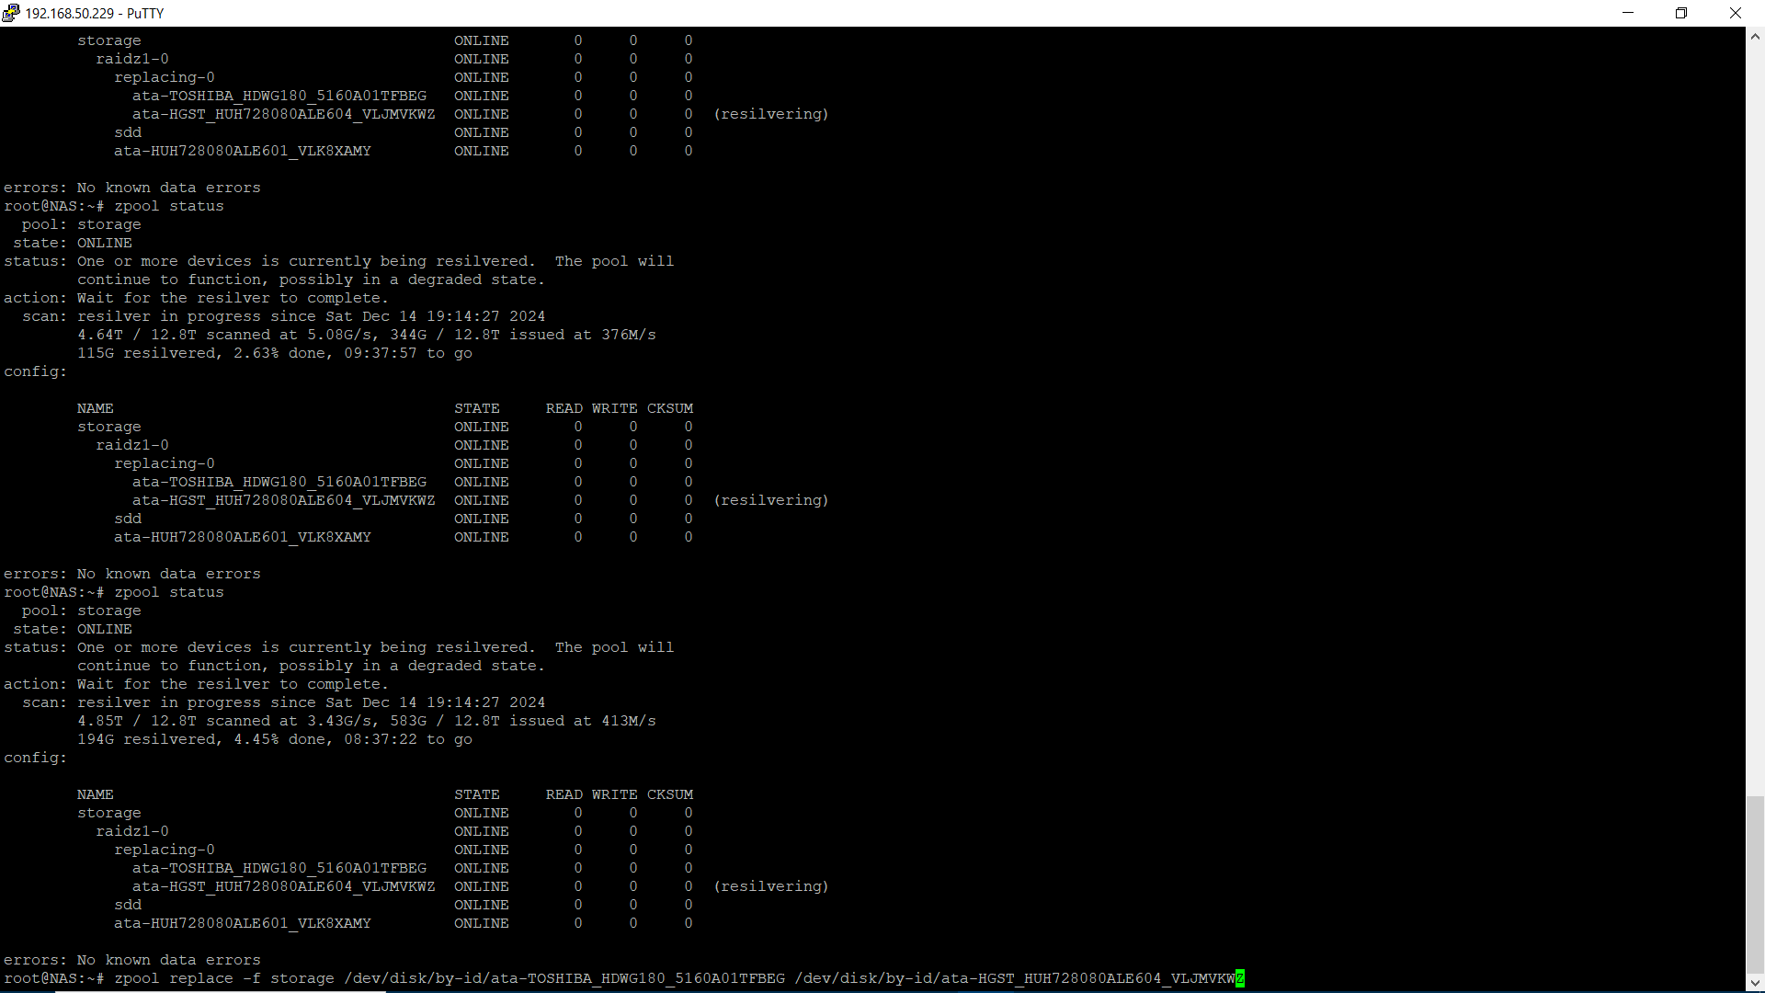Click the 'zpool replace -f storage' command text
The height and width of the screenshot is (993, 1765).
tap(223, 978)
